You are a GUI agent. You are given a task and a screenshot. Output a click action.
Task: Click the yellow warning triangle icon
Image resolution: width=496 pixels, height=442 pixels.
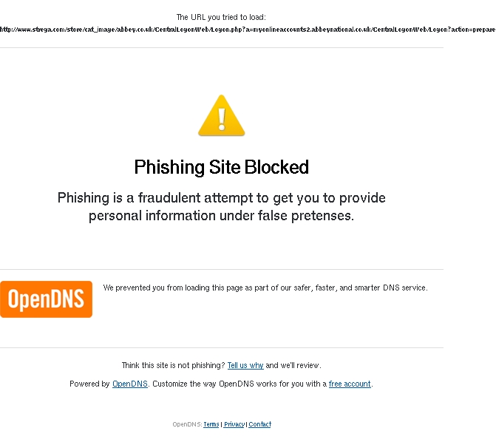(x=222, y=115)
